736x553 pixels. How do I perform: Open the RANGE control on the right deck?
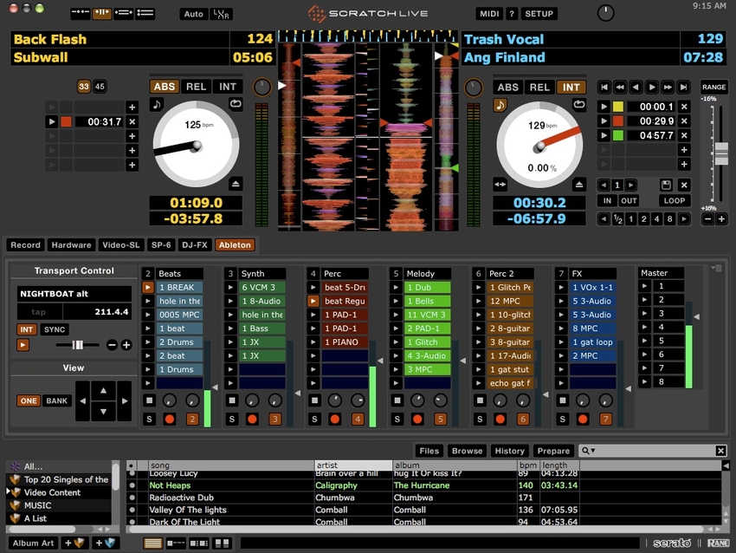[x=716, y=87]
